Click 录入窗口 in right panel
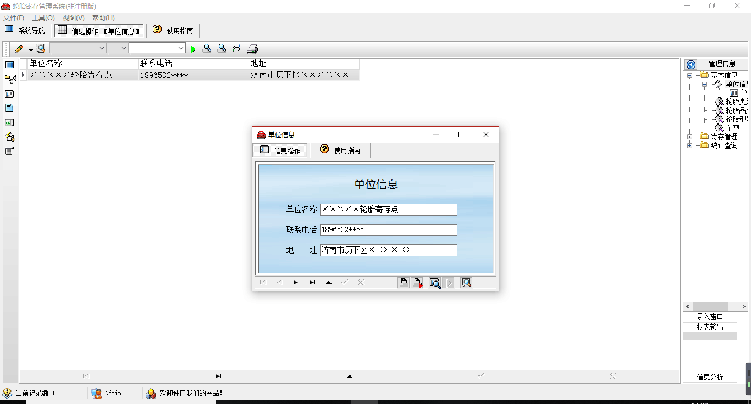This screenshot has width=751, height=404. pos(710,317)
